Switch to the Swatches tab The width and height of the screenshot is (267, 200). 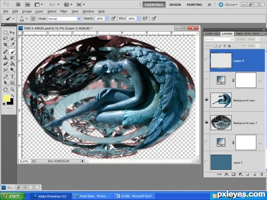click(x=239, y=34)
